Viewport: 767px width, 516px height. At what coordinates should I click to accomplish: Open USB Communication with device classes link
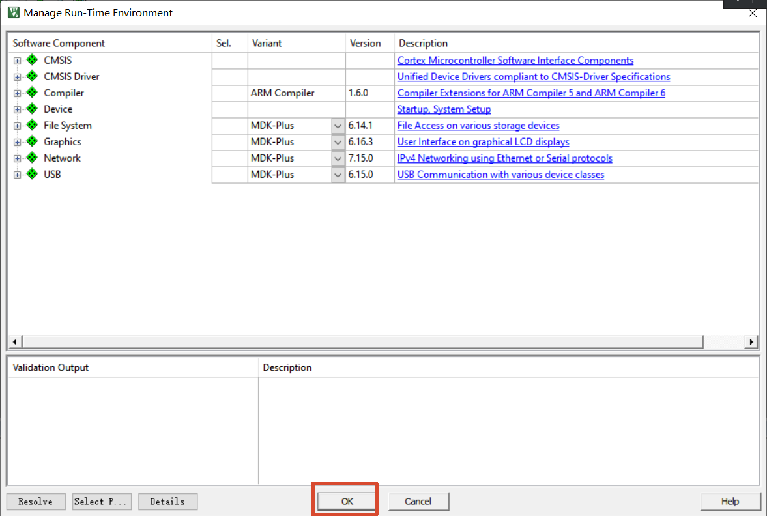(x=500, y=175)
